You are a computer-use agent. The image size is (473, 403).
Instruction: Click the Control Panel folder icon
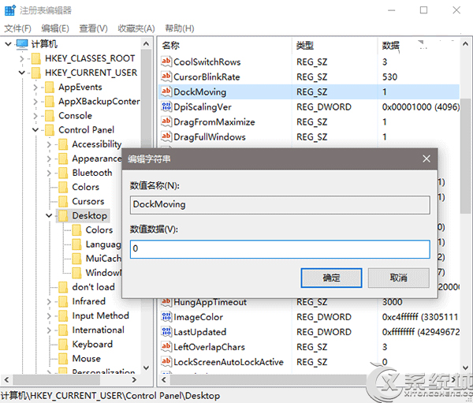[x=50, y=130]
